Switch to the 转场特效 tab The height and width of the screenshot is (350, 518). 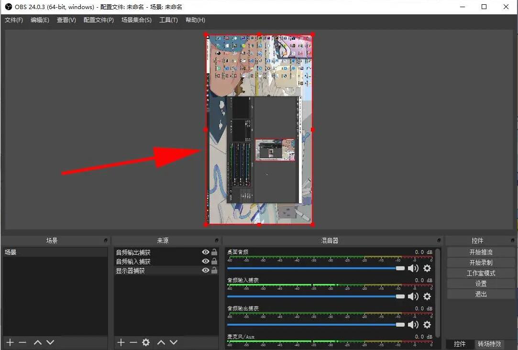point(489,344)
